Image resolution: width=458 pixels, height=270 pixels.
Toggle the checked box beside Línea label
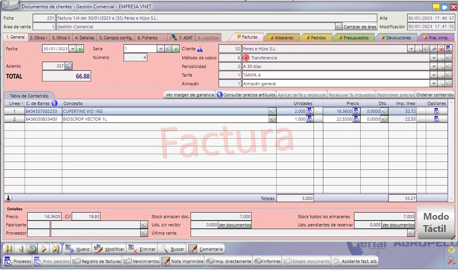tap(22, 103)
